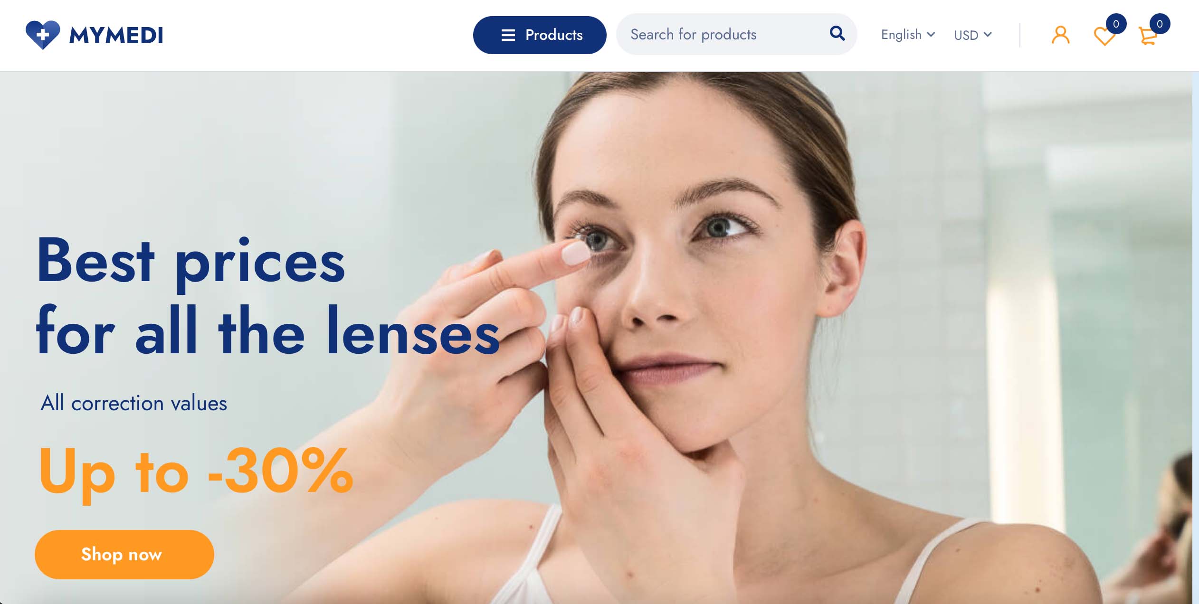1199x604 pixels.
Task: Expand the USD currency dropdown
Action: click(x=972, y=35)
